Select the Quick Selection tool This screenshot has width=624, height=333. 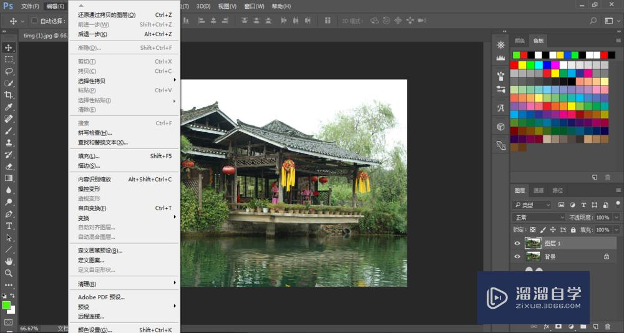pyautogui.click(x=8, y=83)
